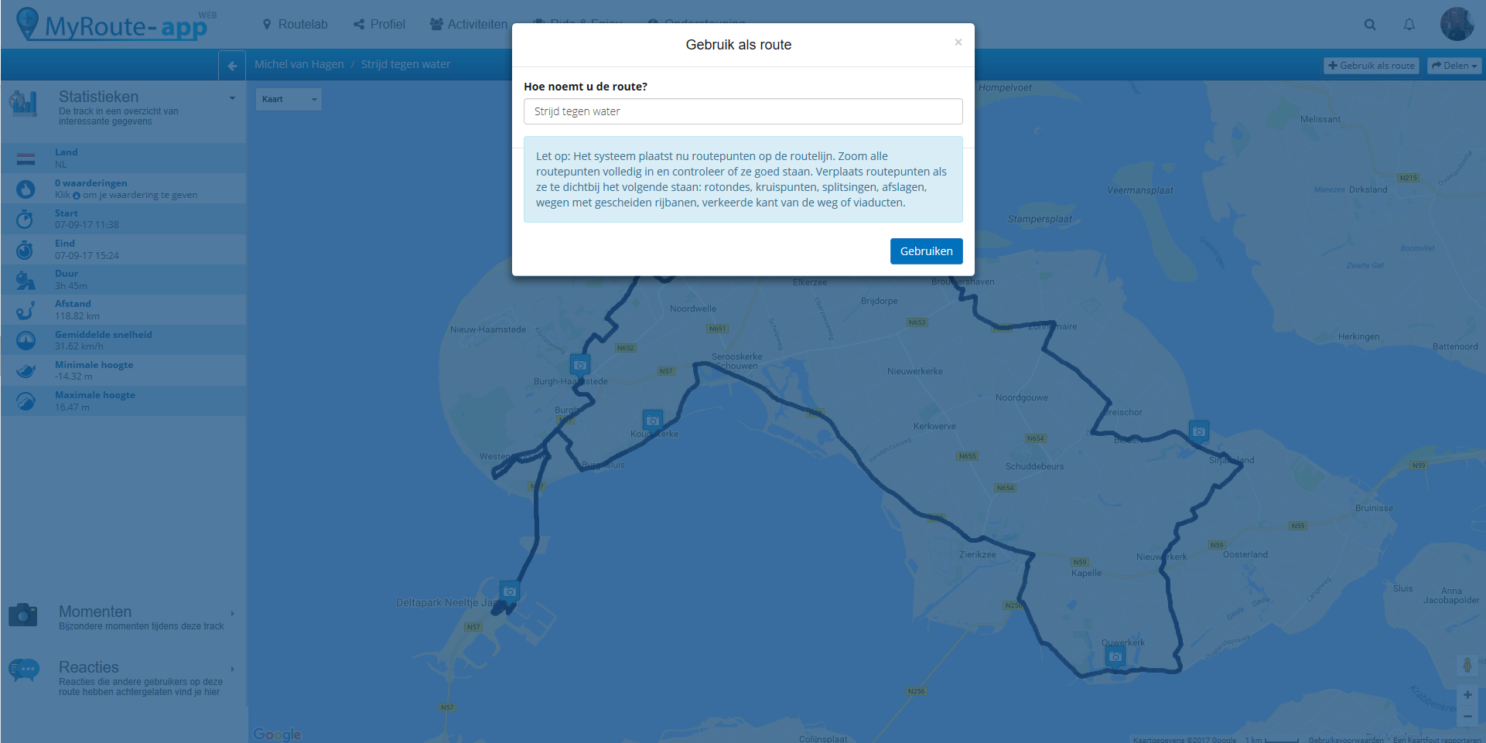Click the Eind stopwatch icon

26,250
